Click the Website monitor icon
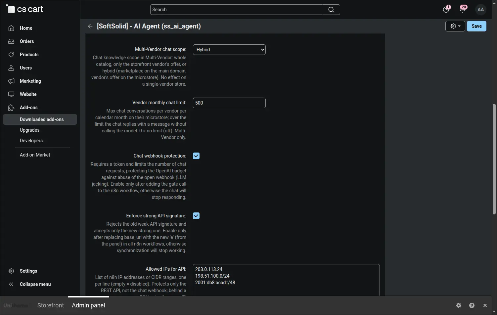The width and height of the screenshot is (497, 315). 11,94
